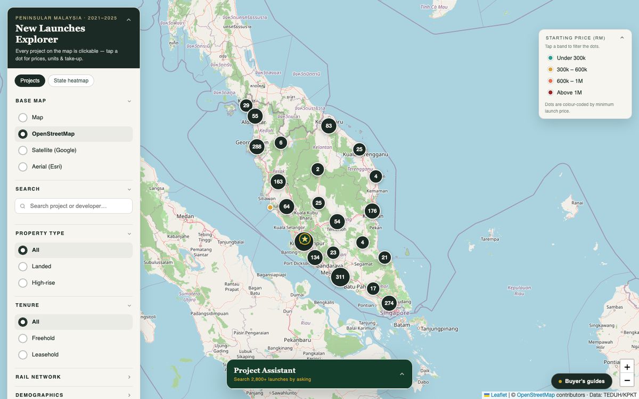Select All under Property Type
The width and height of the screenshot is (639, 399).
click(x=73, y=250)
